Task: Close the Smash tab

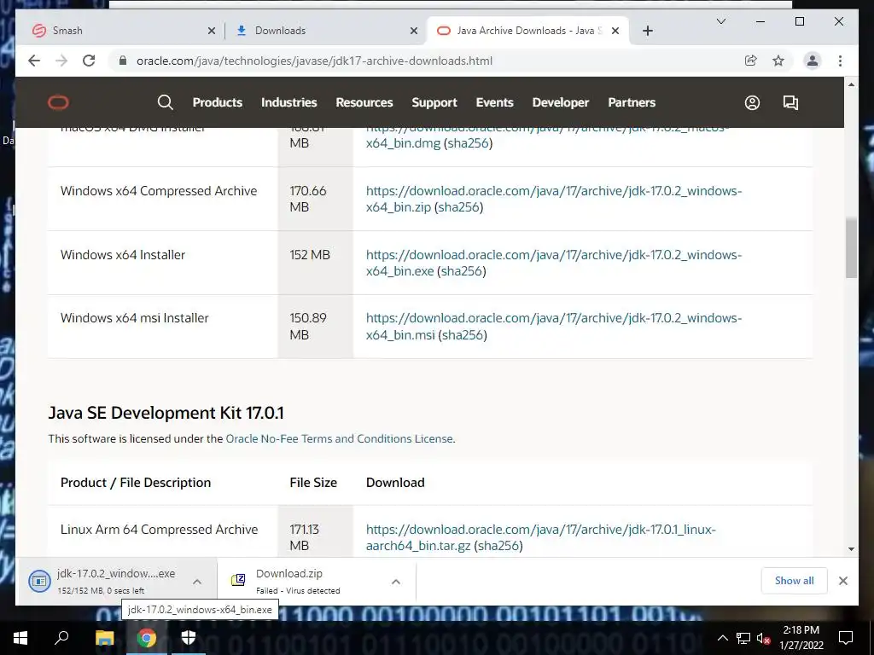Action: click(x=212, y=31)
